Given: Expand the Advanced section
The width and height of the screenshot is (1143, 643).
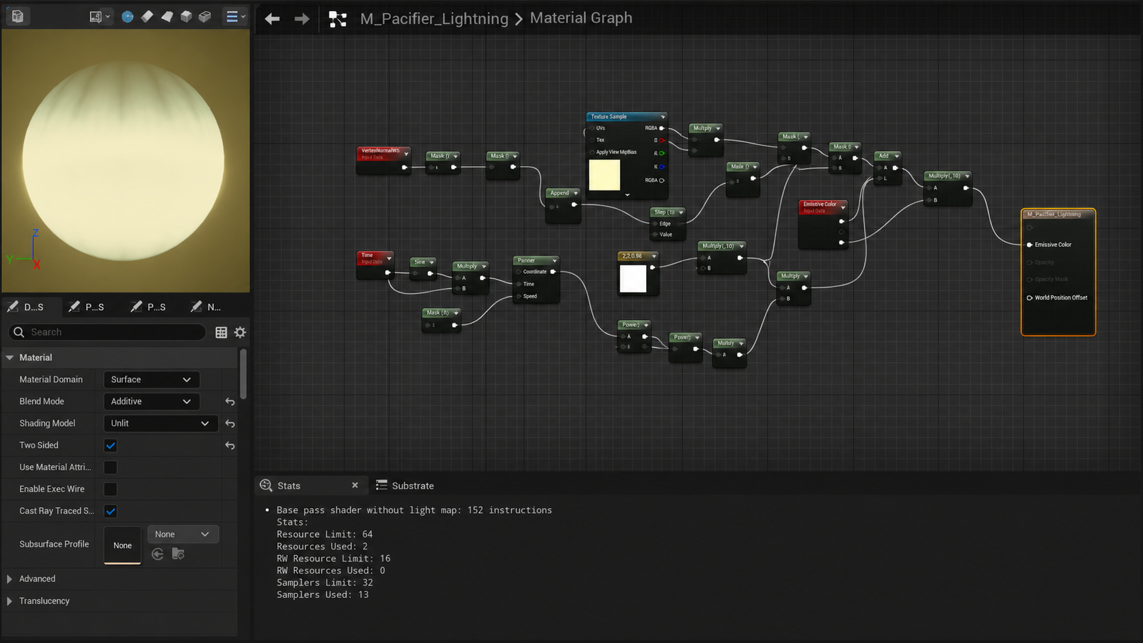Looking at the screenshot, I should coord(10,579).
